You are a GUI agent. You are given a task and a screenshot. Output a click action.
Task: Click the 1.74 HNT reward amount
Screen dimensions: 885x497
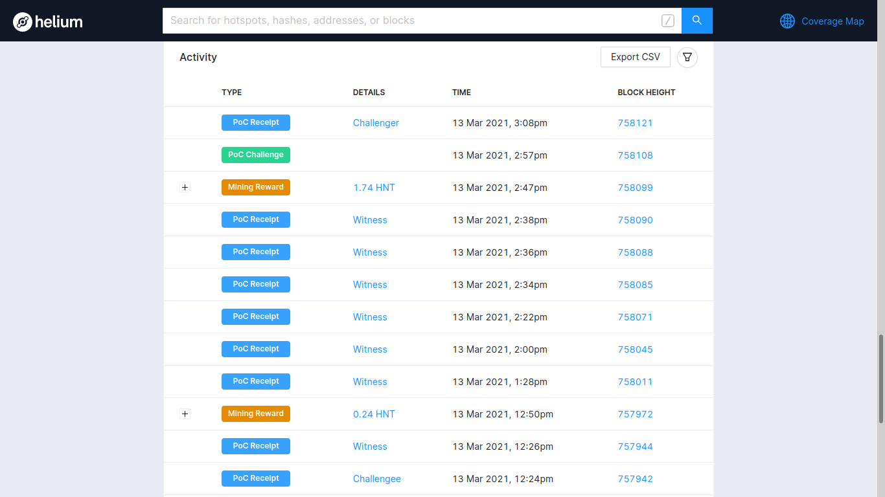point(374,188)
